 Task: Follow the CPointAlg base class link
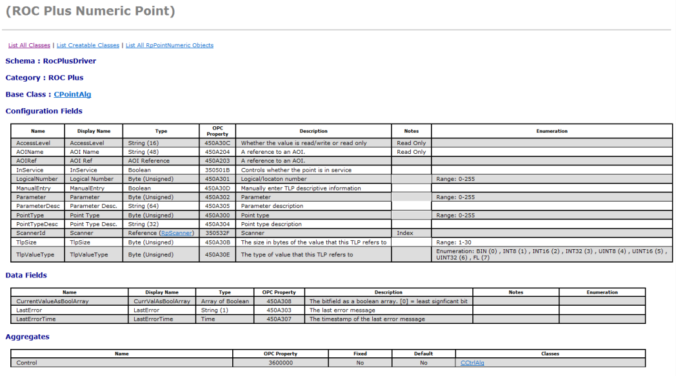(x=72, y=94)
